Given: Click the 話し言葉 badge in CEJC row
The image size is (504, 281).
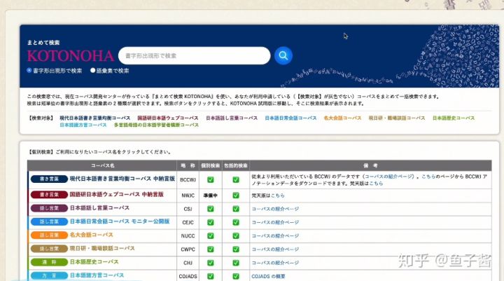Looking at the screenshot, I should 49,221.
